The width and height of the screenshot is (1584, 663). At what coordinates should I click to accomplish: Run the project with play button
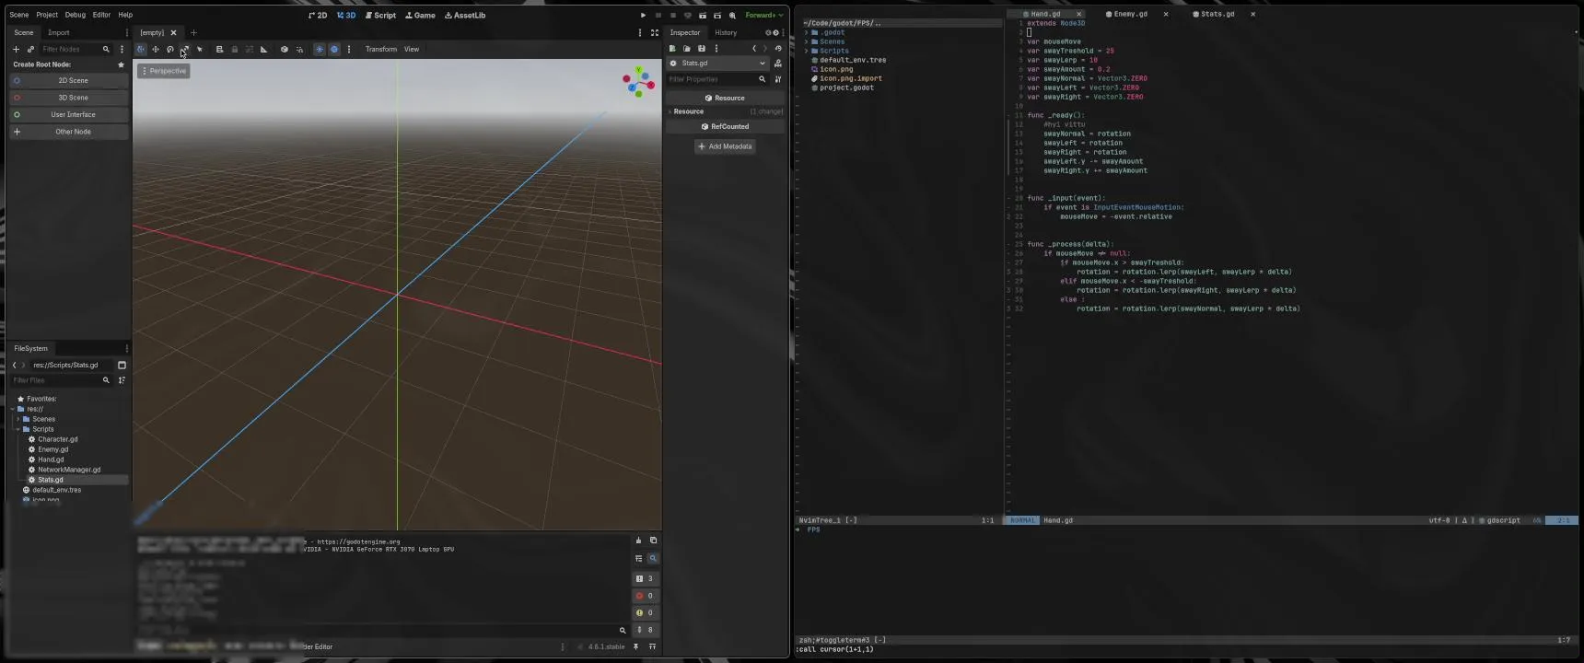[x=643, y=15]
